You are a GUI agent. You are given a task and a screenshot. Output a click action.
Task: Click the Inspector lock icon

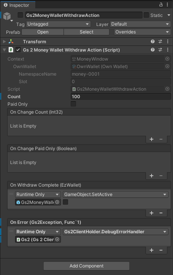click(x=161, y=5)
